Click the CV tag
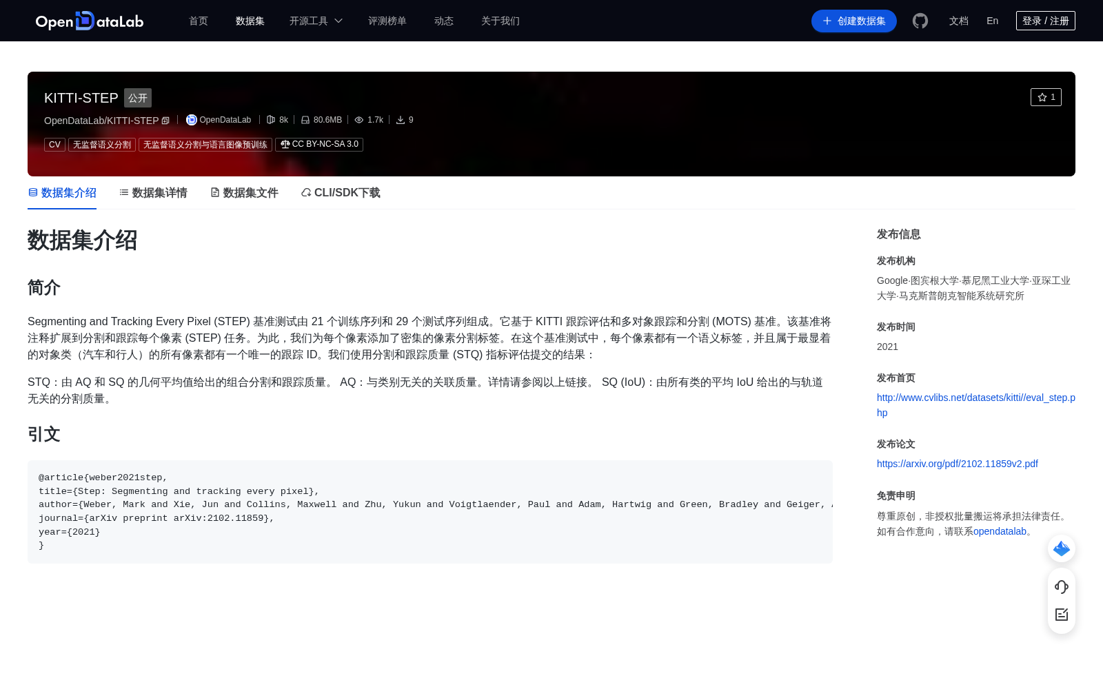The width and height of the screenshot is (1103, 689). pyautogui.click(x=54, y=145)
